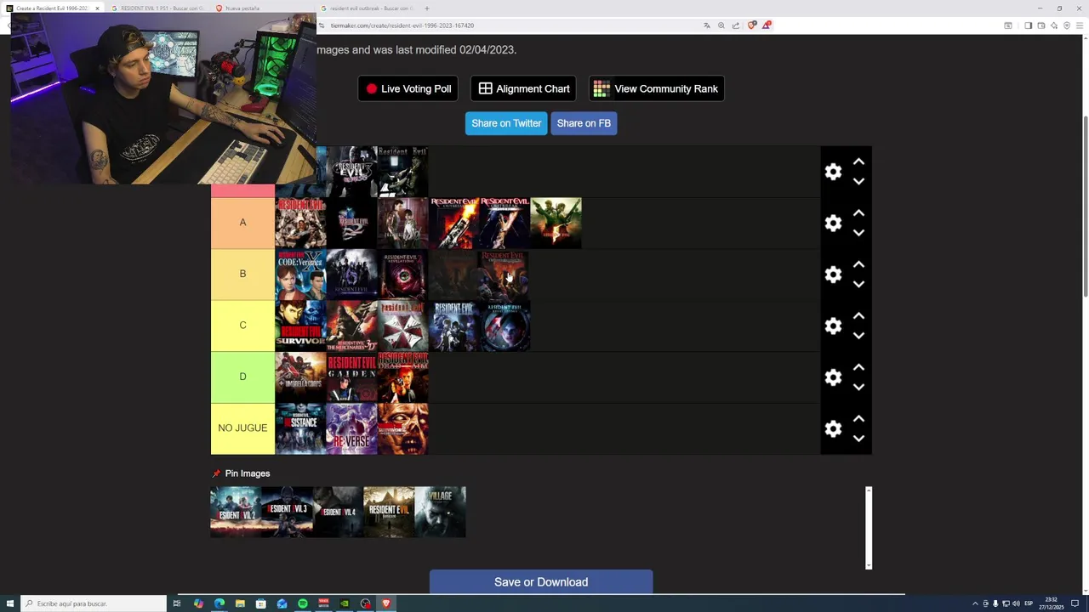1089x612 pixels.
Task: Switch to 'Nueva pestaña' browser tab
Action: click(264, 8)
